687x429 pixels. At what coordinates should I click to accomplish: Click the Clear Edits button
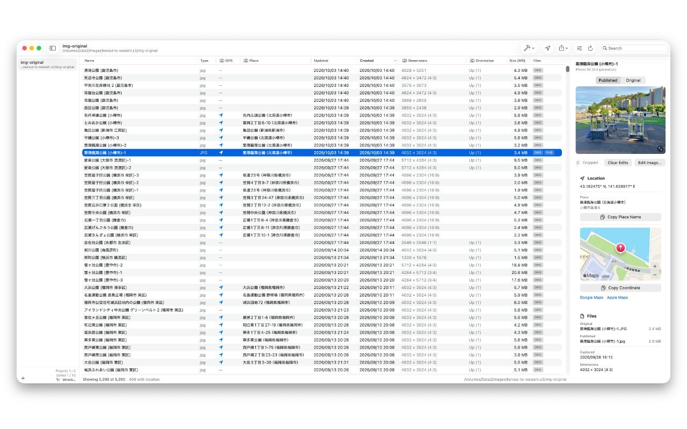point(618,162)
